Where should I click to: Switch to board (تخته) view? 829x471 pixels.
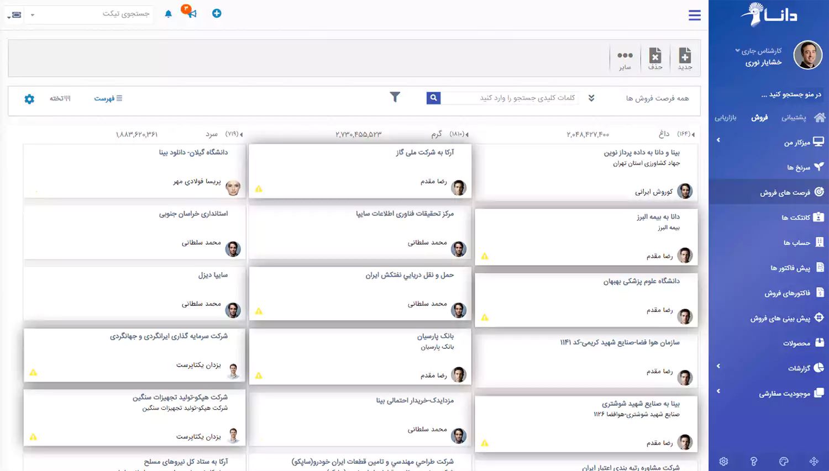60,98
